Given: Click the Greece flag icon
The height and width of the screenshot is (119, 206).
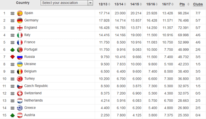Looking at the screenshot, I should pos(20,108).
